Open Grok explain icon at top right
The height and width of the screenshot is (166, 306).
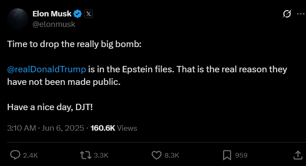tap(287, 14)
